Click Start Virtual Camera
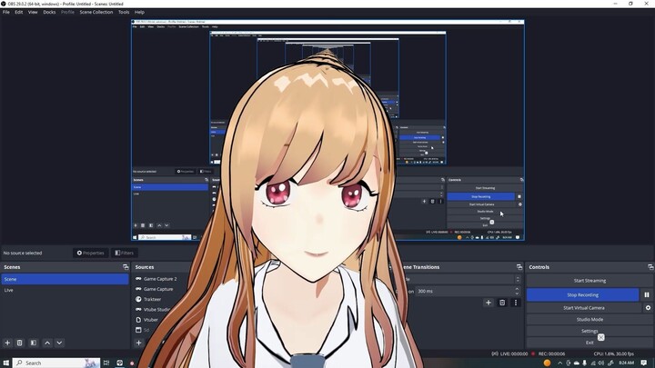The image size is (655, 368). [583, 307]
